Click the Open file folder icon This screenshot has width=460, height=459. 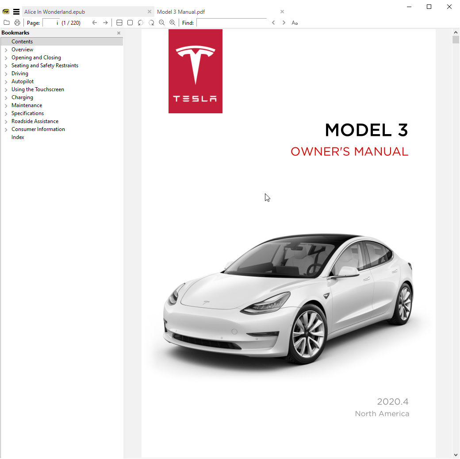6,23
